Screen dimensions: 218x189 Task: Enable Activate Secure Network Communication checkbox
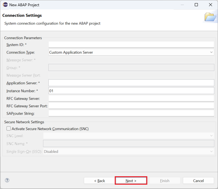9,128
